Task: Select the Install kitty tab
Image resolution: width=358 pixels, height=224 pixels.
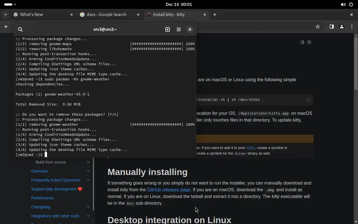Action: (x=176, y=15)
